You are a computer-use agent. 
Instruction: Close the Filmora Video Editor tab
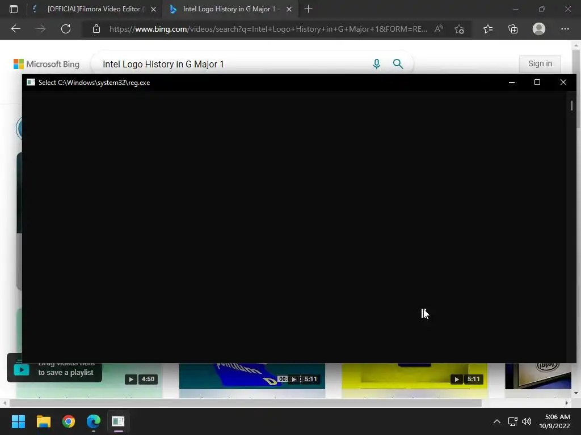pyautogui.click(x=153, y=9)
